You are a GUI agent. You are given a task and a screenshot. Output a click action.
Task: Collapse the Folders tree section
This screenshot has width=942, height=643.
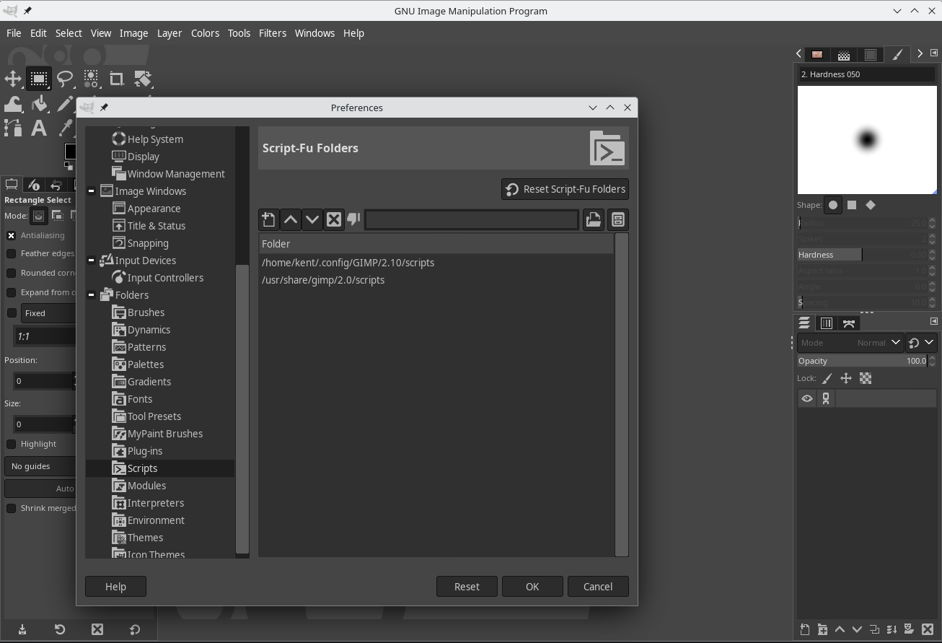(92, 295)
